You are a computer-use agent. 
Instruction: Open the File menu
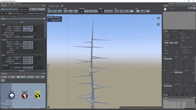[2, 3]
